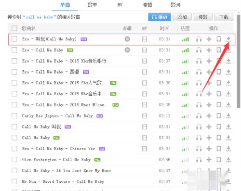Add 2015 Mbc音乐中 song with plus icon

tap(209, 94)
